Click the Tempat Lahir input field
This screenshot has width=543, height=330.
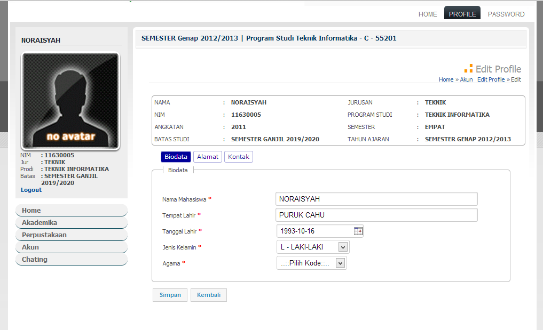(x=376, y=215)
